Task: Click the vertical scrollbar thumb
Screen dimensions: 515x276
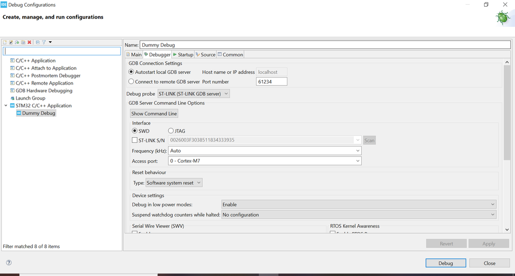Action: (507, 113)
